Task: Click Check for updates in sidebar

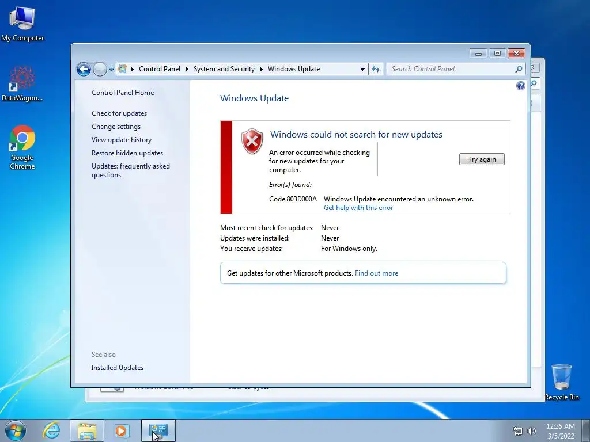Action: click(119, 113)
